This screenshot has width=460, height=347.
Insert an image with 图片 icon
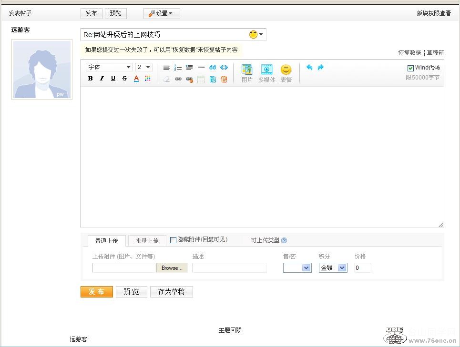click(x=247, y=73)
